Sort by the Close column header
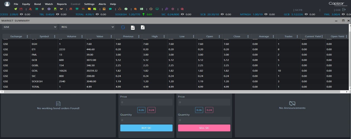The image size is (351, 139). coord(237,36)
